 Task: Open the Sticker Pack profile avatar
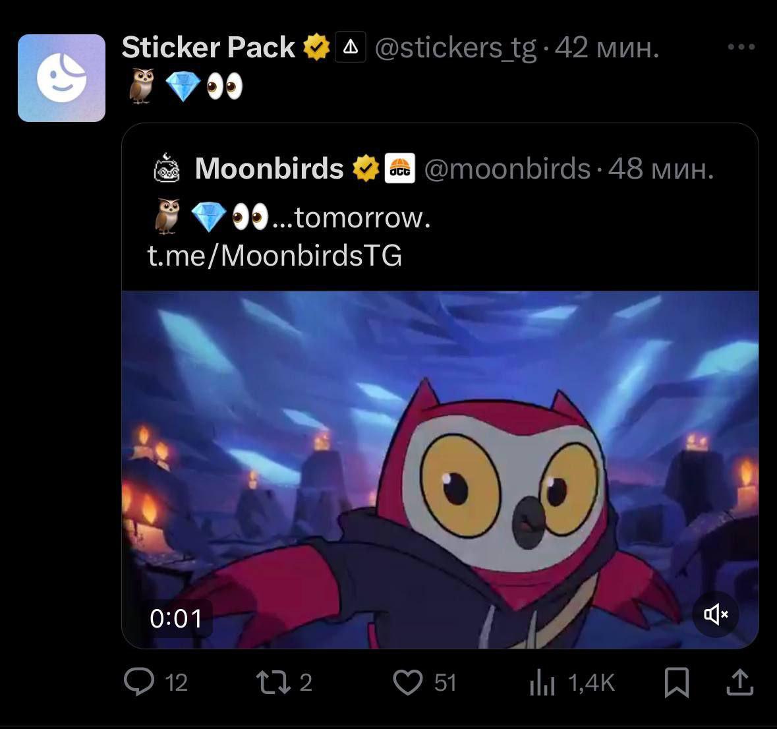pos(61,78)
